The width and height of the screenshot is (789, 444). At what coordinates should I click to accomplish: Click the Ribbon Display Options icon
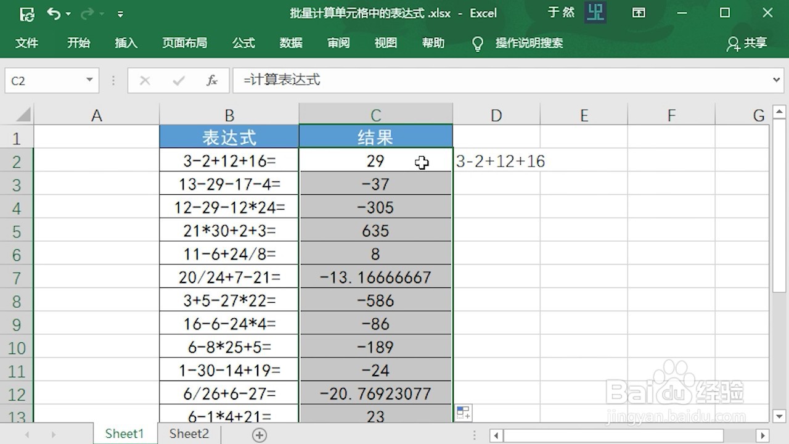[x=639, y=12]
